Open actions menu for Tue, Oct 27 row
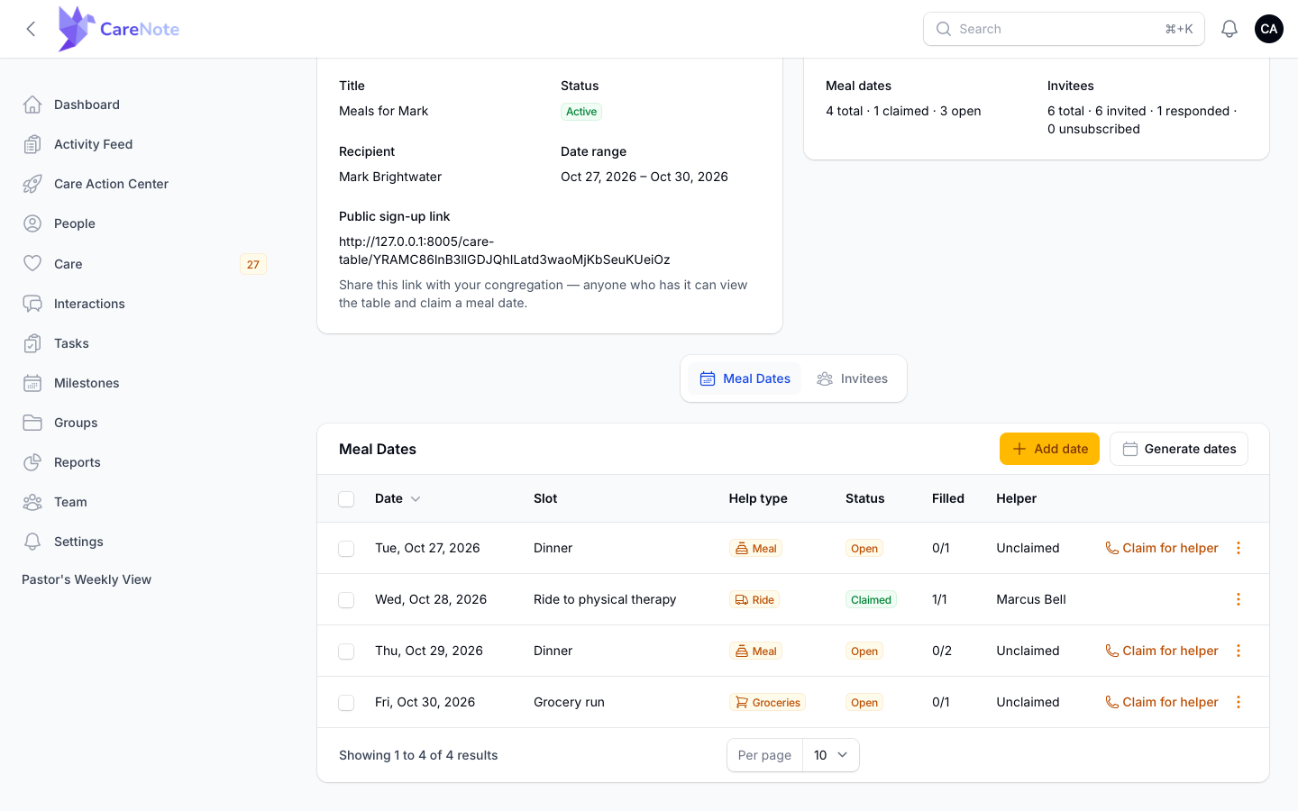The height and width of the screenshot is (811, 1298). 1239,548
